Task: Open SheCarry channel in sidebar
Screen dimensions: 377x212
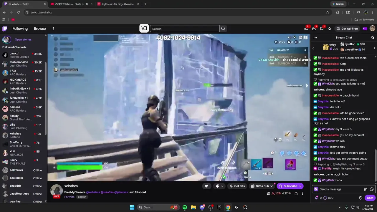Action: [x=22, y=144]
